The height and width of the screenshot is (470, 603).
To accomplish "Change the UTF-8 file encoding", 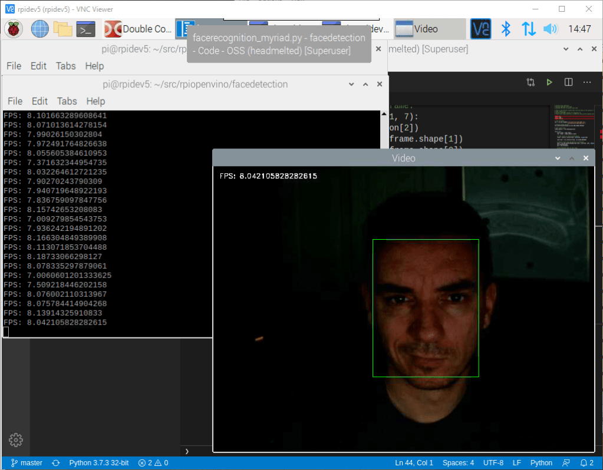I will click(493, 463).
